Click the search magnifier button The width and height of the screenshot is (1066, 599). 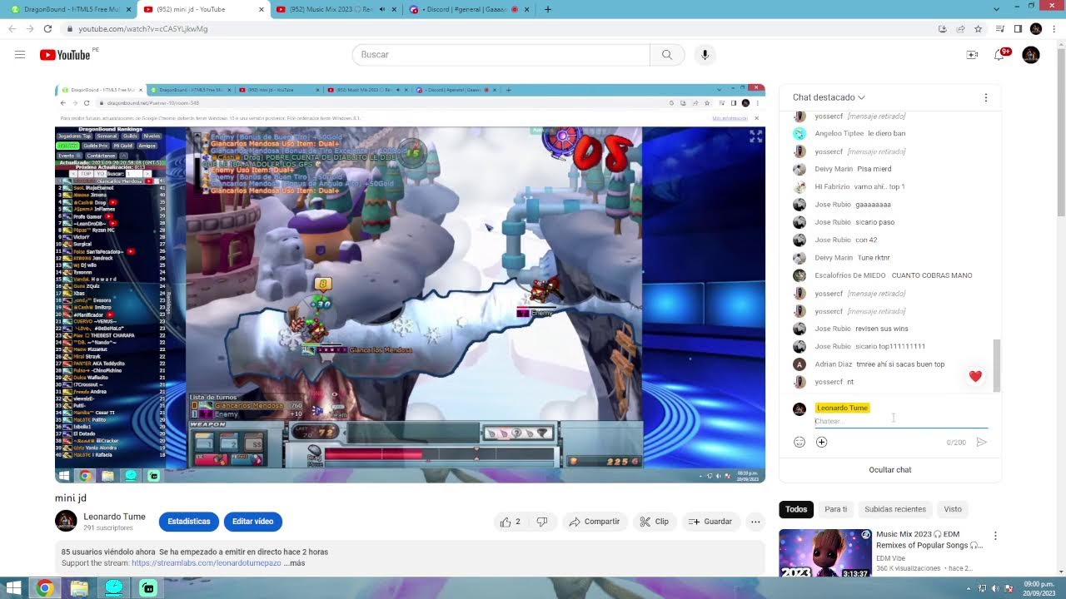point(667,55)
